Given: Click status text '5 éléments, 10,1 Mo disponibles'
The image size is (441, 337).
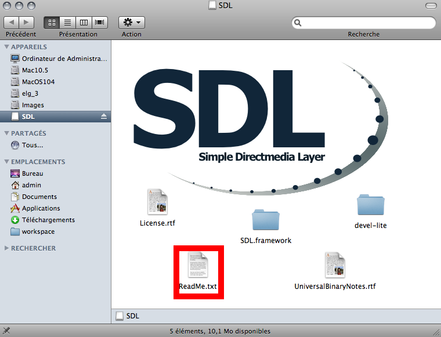Looking at the screenshot, I should 220,331.
